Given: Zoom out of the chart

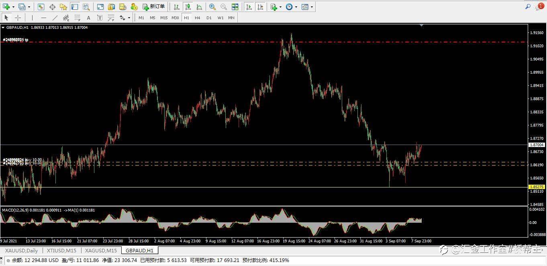Looking at the screenshot, I should point(224,7).
